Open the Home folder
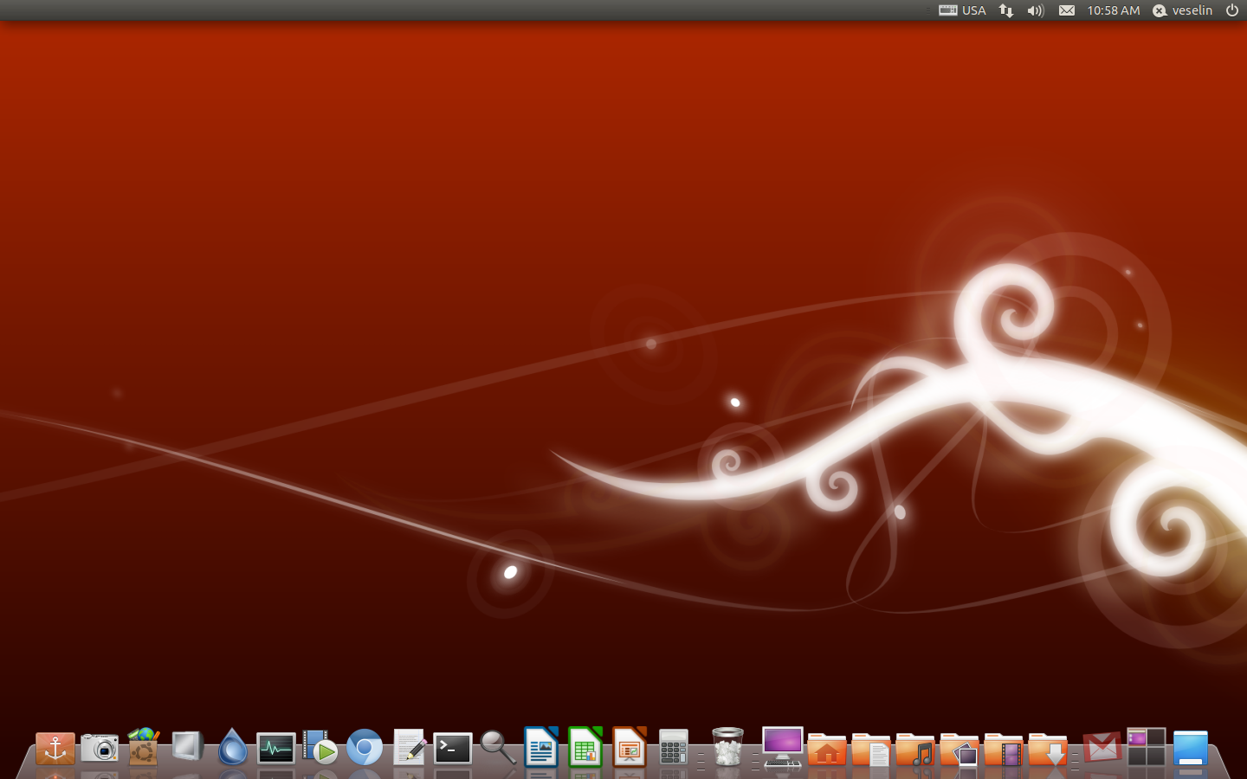Image resolution: width=1247 pixels, height=779 pixels. click(x=827, y=750)
